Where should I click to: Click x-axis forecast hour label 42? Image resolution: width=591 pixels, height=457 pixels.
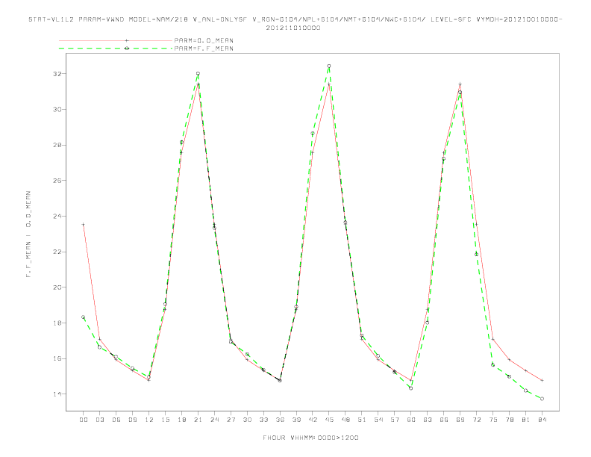click(x=313, y=420)
